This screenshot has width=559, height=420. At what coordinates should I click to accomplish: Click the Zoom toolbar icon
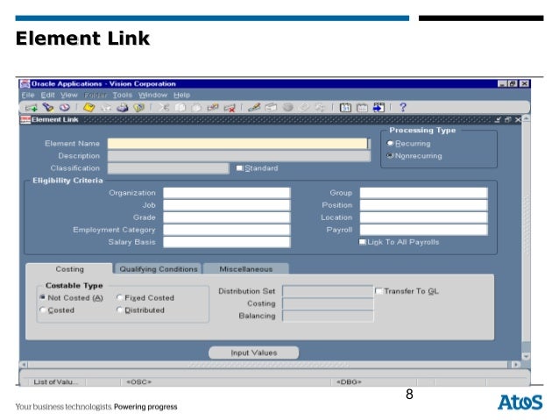(x=271, y=107)
